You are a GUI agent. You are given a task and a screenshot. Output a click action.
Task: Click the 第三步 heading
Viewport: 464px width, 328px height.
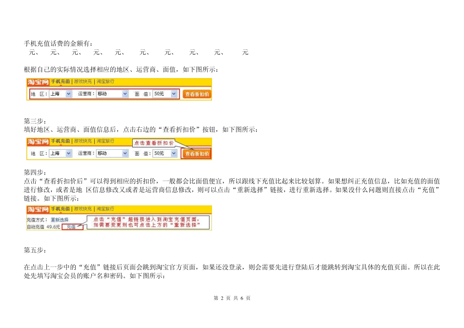coord(35,121)
